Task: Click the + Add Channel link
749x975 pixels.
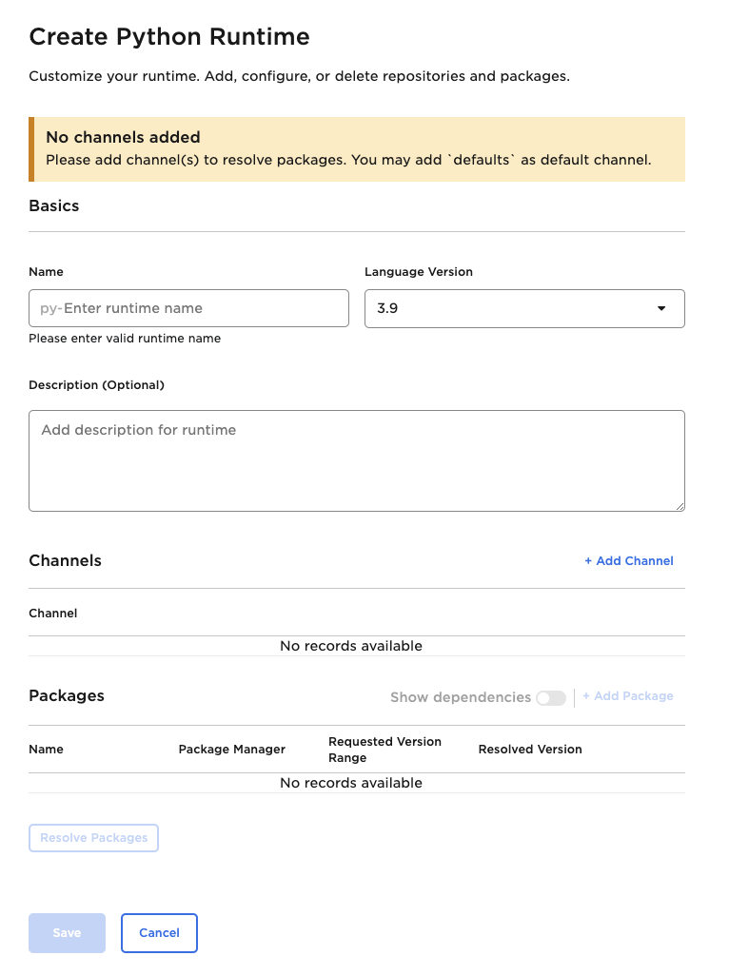Action: point(629,561)
